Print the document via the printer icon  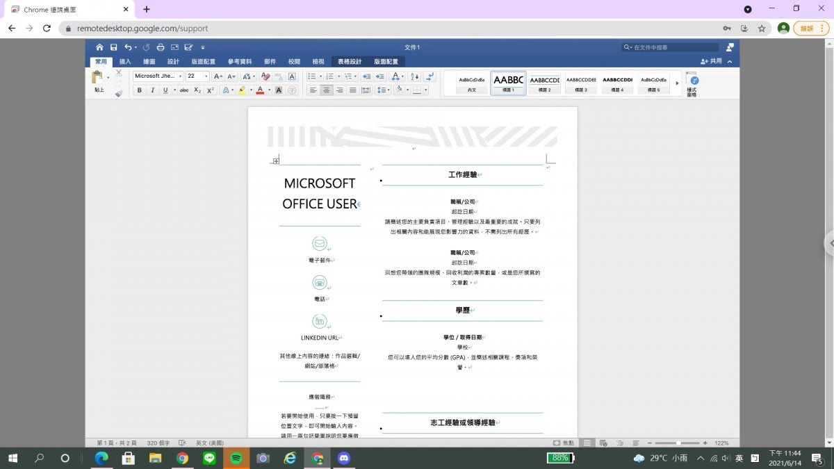tap(161, 47)
